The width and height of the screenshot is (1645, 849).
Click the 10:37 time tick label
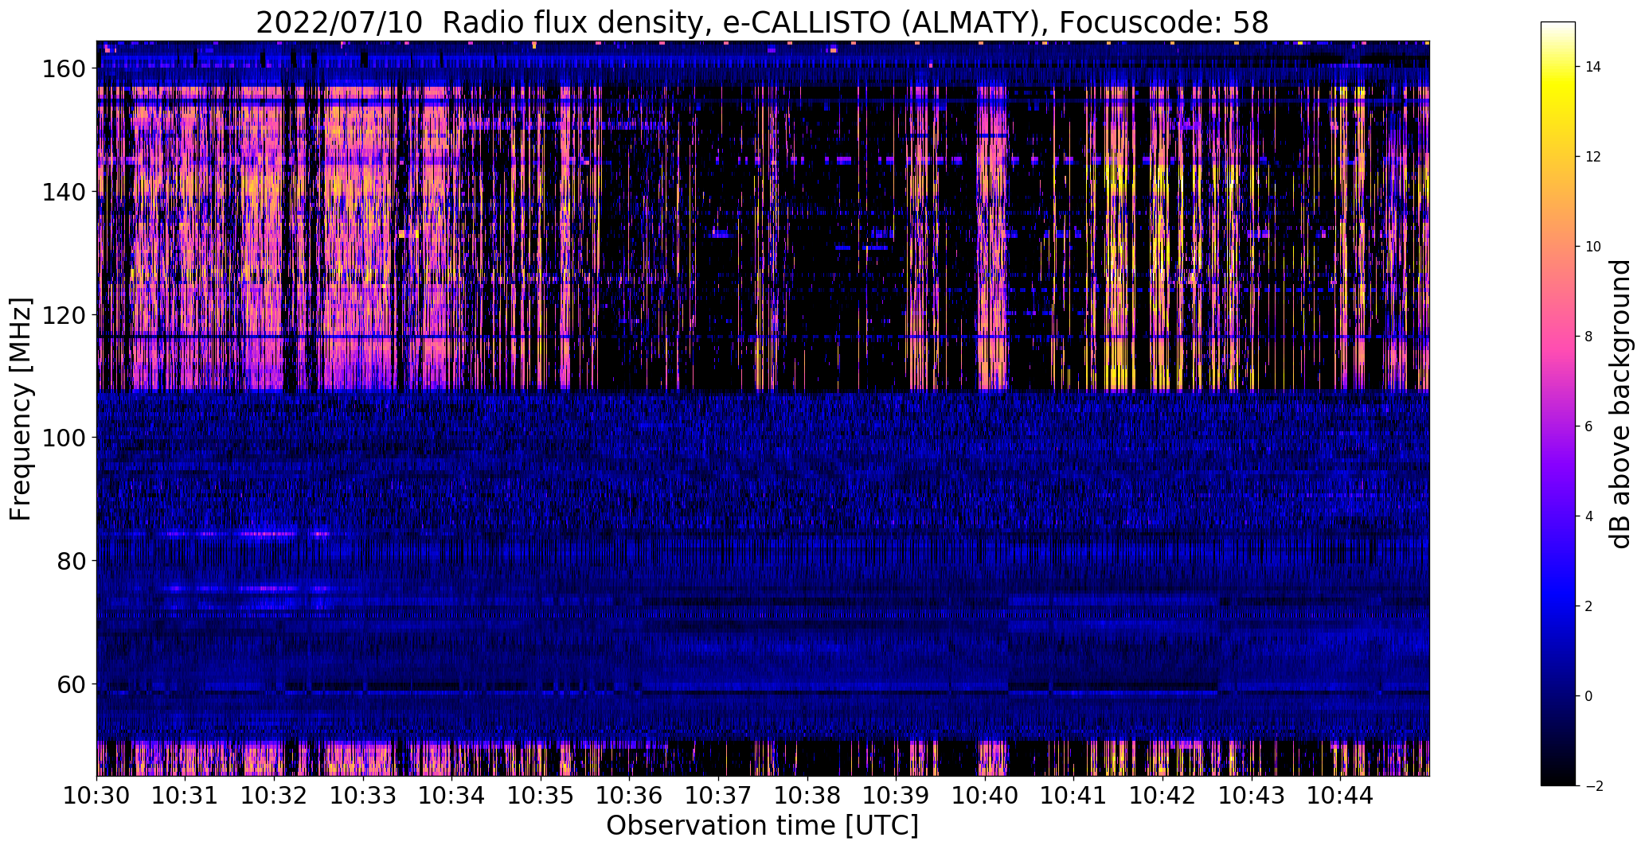[719, 794]
